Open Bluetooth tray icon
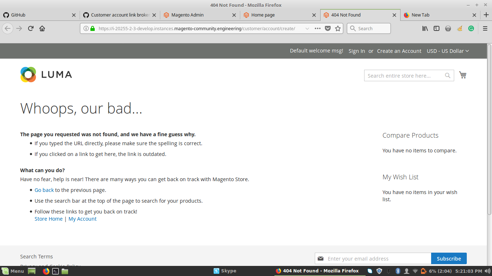The width and height of the screenshot is (492, 276). click(398, 271)
